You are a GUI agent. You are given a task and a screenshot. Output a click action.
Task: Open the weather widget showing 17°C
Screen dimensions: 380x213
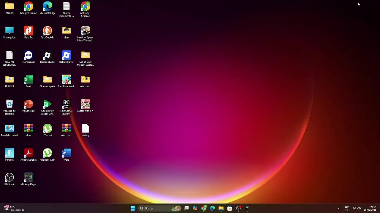pyautogui.click(x=14, y=208)
